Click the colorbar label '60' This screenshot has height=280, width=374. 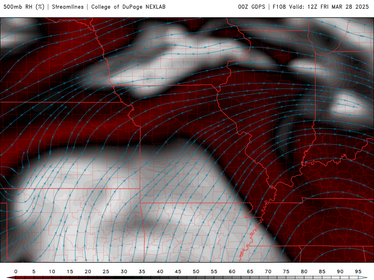click(232, 272)
